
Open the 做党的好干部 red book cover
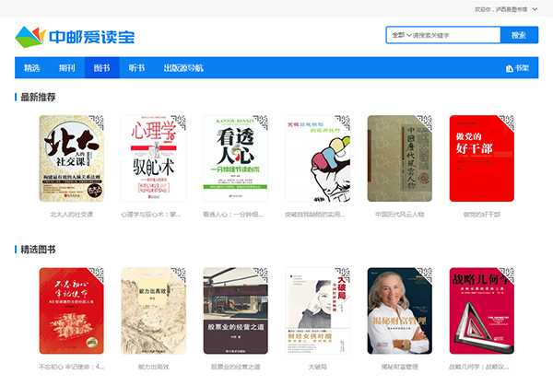click(x=482, y=158)
